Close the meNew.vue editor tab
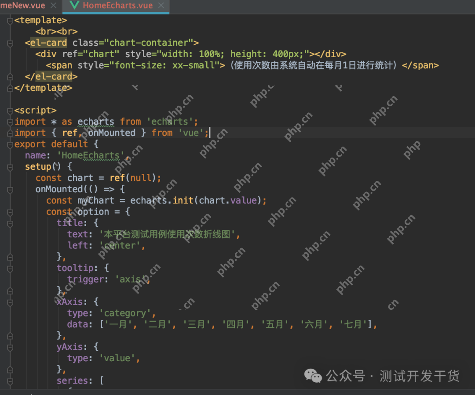The width and height of the screenshot is (475, 395). click(x=53, y=6)
